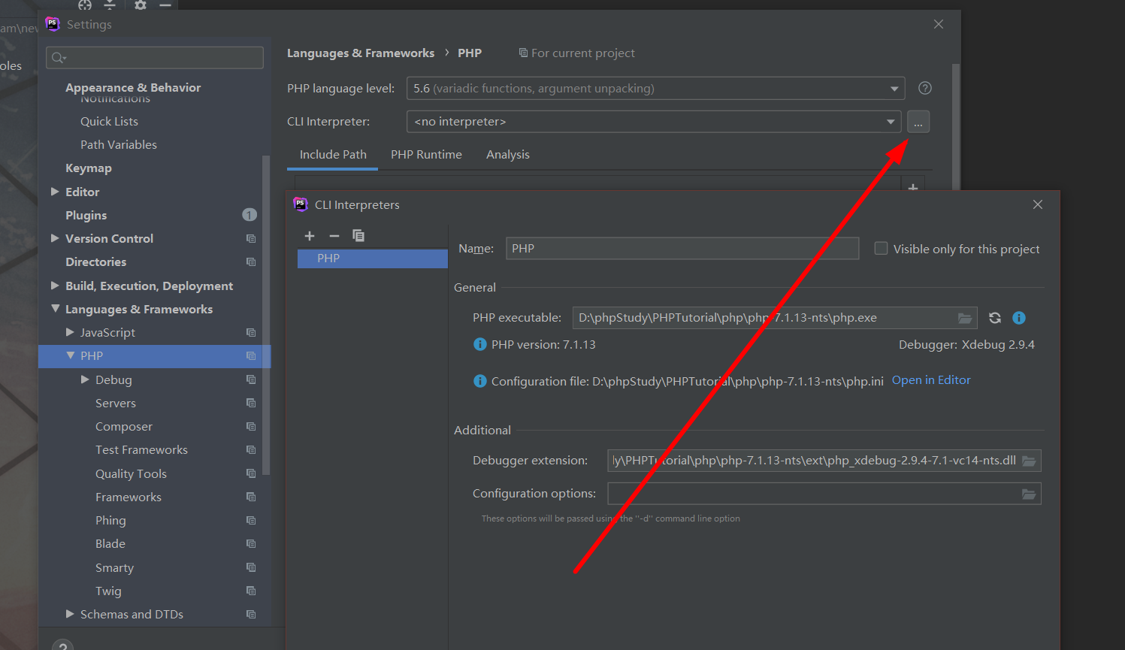Collapse the PHP settings node

click(70, 355)
